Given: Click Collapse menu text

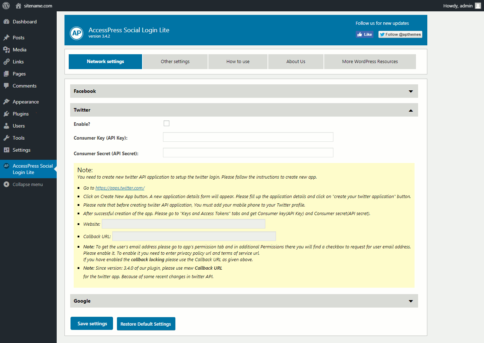Looking at the screenshot, I should point(28,184).
